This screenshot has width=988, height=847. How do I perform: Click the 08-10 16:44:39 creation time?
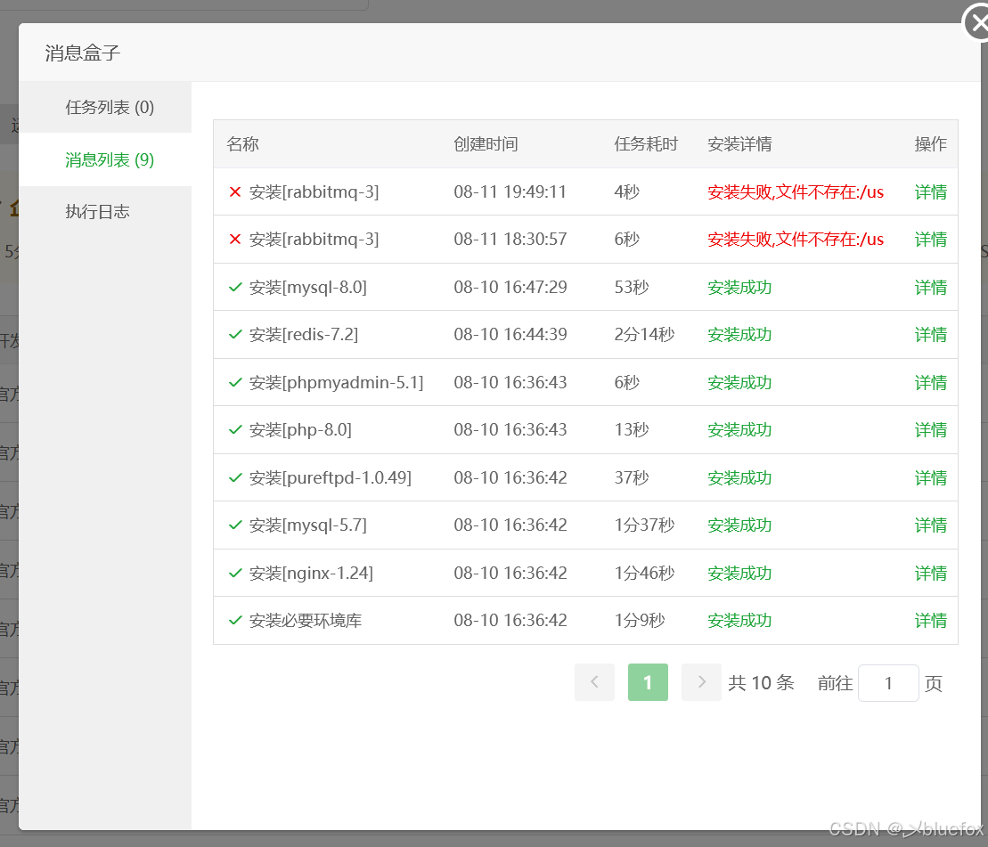pos(510,334)
